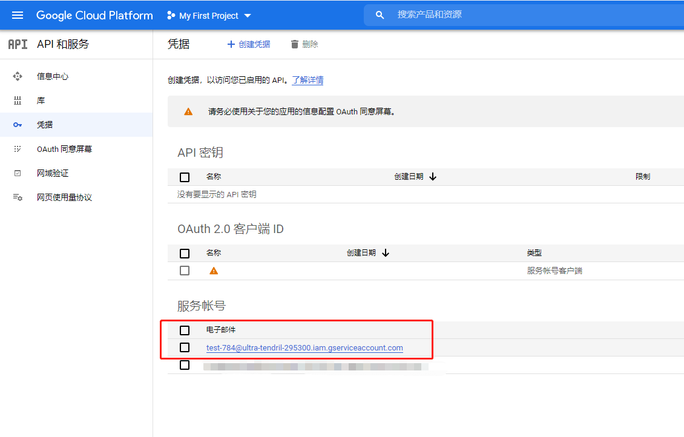Click the 凭据 key icon
The image size is (684, 437).
(x=18, y=125)
